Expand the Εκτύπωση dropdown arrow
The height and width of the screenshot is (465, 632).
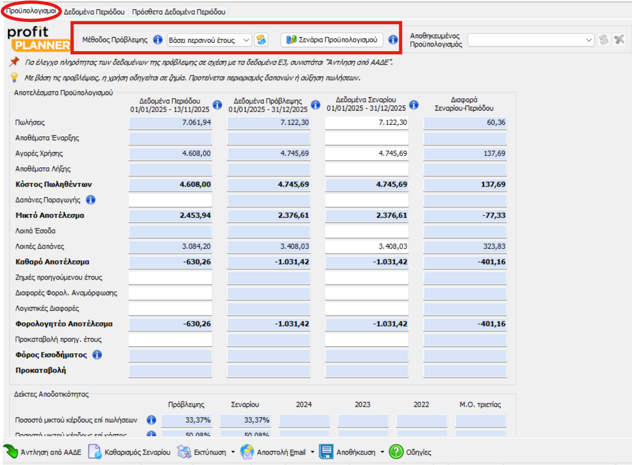[233, 452]
